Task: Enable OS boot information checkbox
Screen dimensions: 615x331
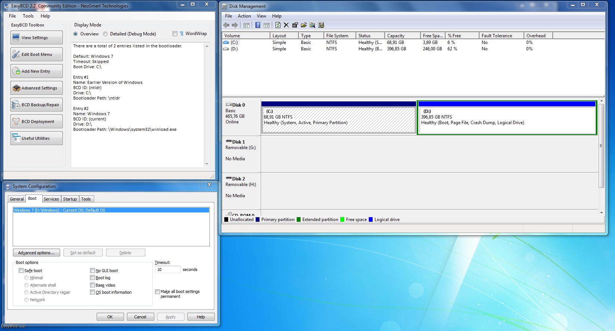Action: (92, 292)
